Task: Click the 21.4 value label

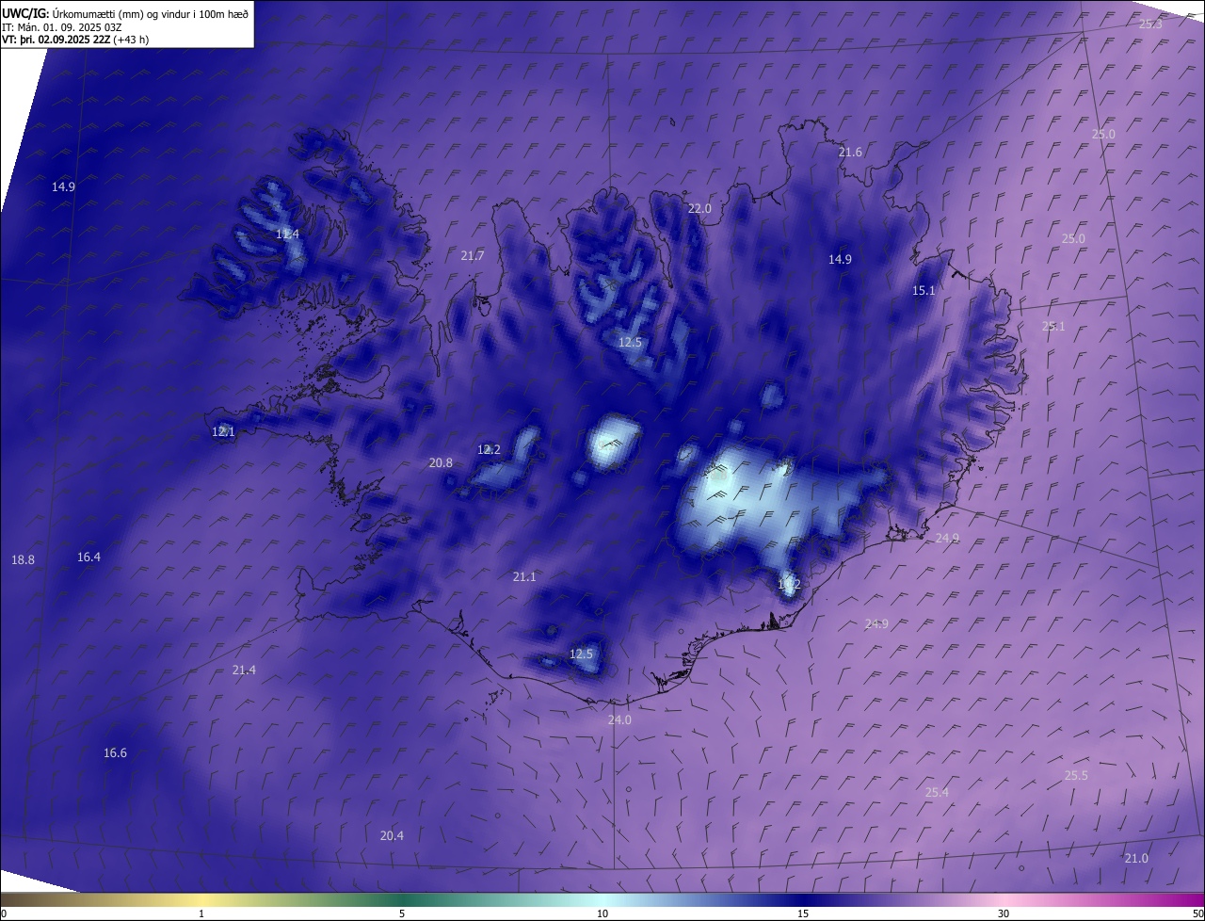Action: pos(244,670)
